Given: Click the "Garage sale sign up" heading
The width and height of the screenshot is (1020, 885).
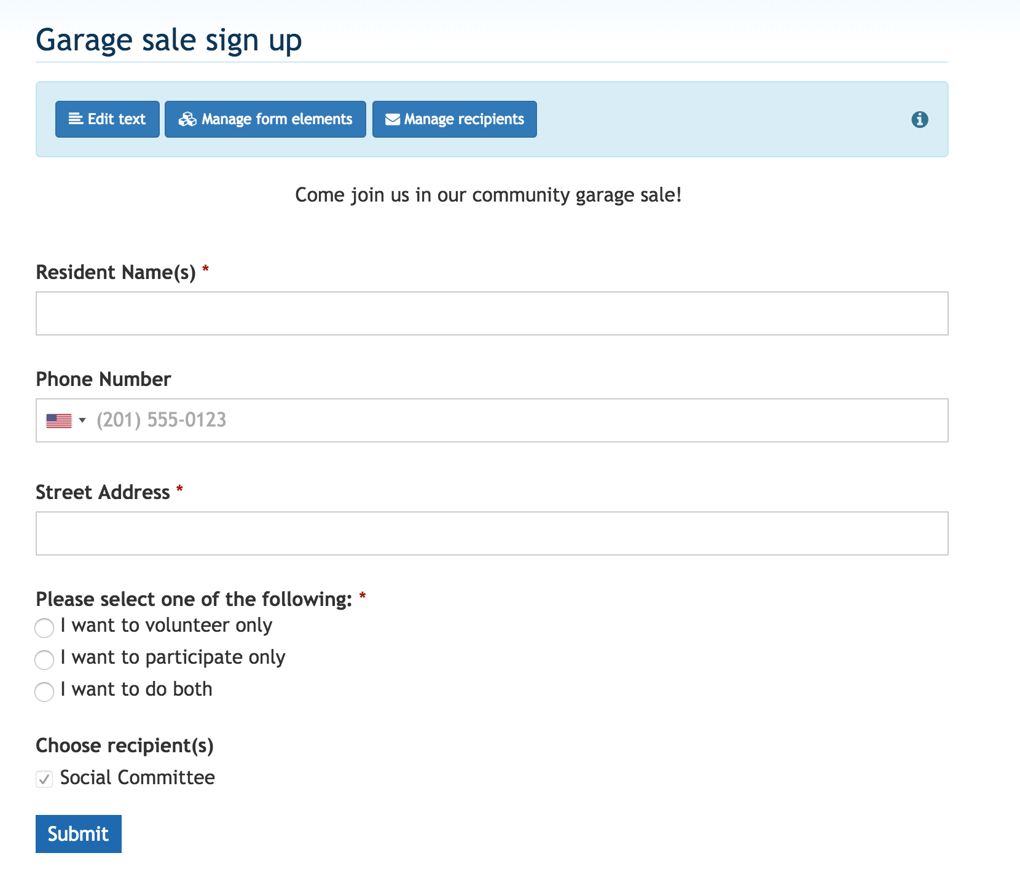Looking at the screenshot, I should pyautogui.click(x=169, y=41).
